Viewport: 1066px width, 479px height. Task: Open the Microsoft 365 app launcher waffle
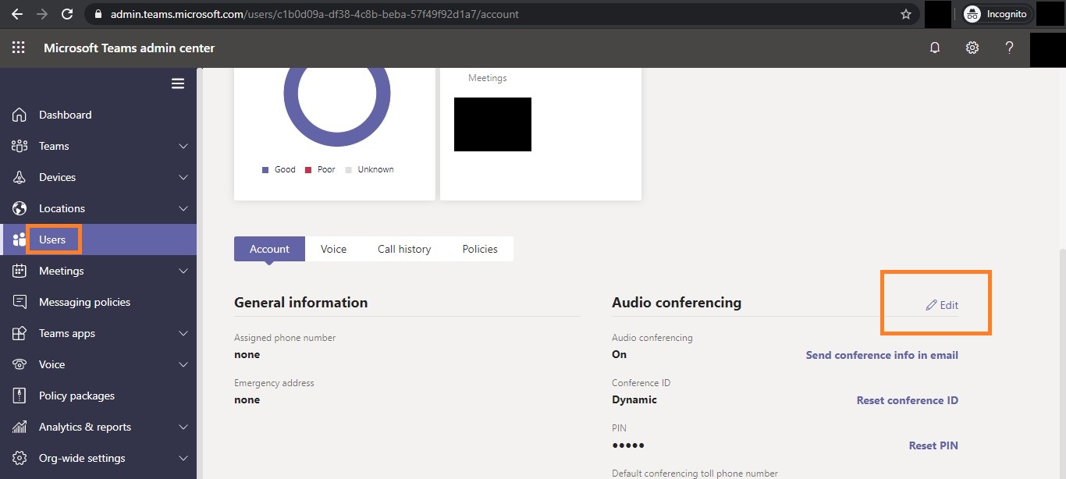pyautogui.click(x=18, y=48)
